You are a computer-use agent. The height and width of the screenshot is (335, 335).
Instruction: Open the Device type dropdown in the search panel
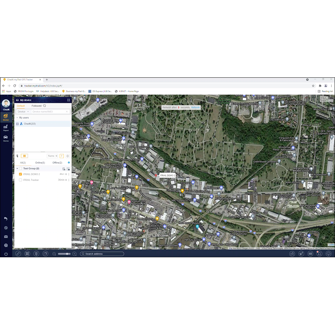[23, 112]
